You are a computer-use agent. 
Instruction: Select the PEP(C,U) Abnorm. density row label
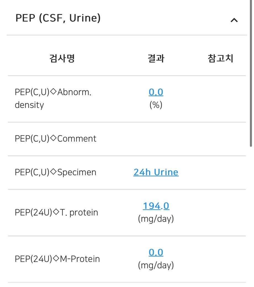(x=53, y=99)
